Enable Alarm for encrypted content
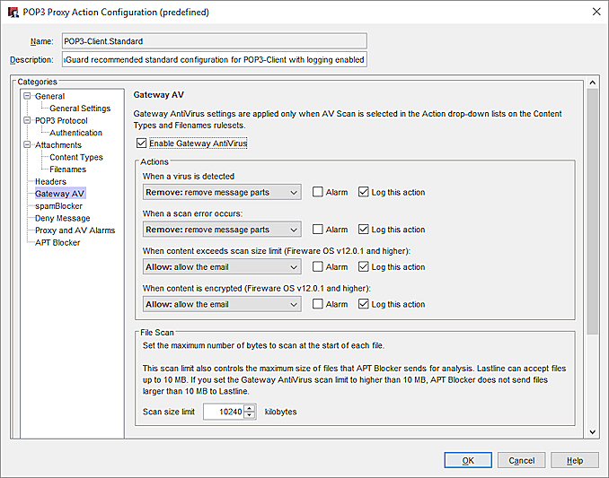Screen dimensions: 609x478 point(318,304)
